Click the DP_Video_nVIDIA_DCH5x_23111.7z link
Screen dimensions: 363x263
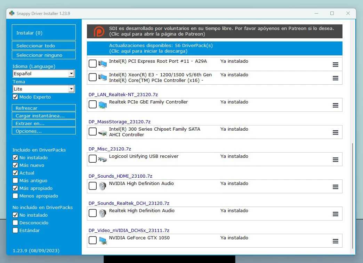coord(129,230)
